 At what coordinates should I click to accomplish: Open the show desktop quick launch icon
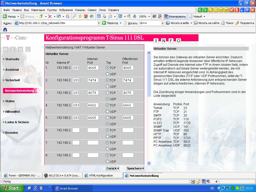29,188
